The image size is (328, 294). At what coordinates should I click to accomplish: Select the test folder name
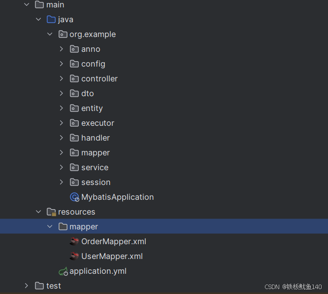pyautogui.click(x=54, y=286)
